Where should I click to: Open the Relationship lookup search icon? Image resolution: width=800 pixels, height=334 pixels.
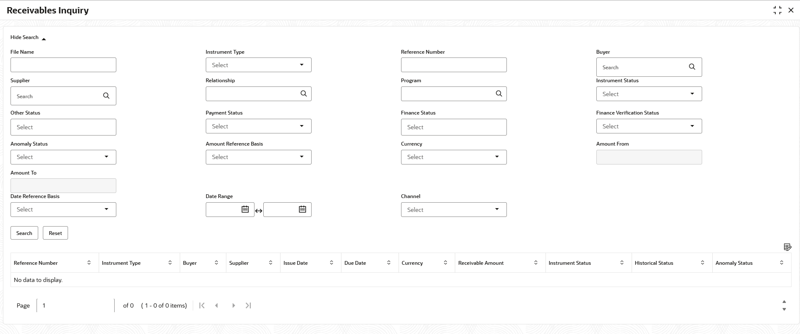[x=304, y=94]
